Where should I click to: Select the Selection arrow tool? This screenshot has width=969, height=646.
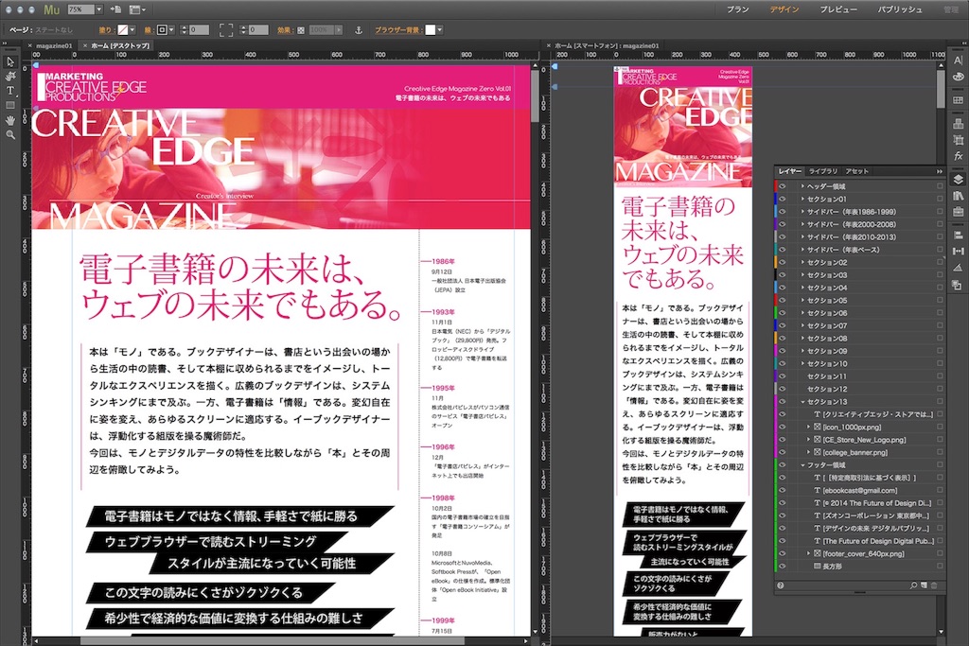10,61
